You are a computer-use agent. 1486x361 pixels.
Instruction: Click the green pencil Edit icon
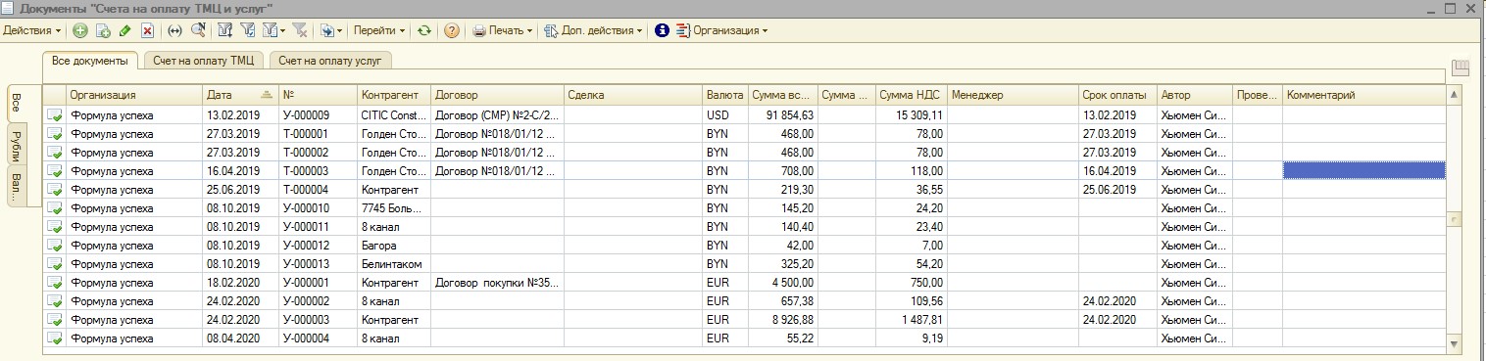pos(124,30)
